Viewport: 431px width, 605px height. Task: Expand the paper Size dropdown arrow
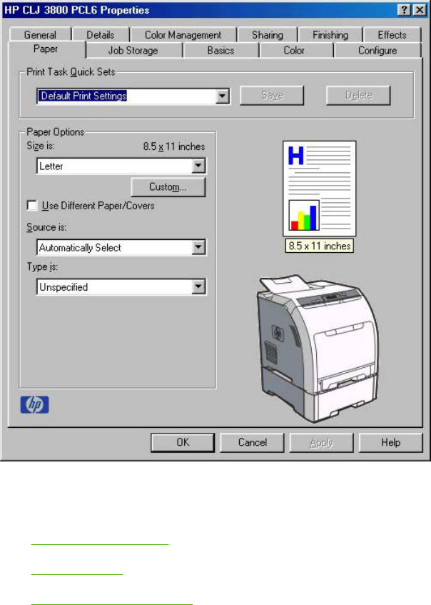point(198,166)
